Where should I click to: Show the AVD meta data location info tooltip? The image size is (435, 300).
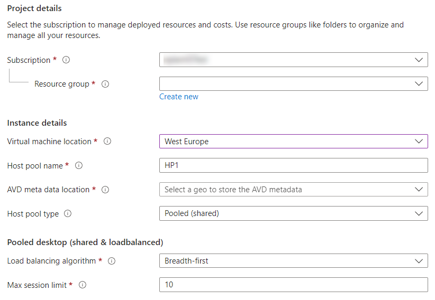(105, 190)
